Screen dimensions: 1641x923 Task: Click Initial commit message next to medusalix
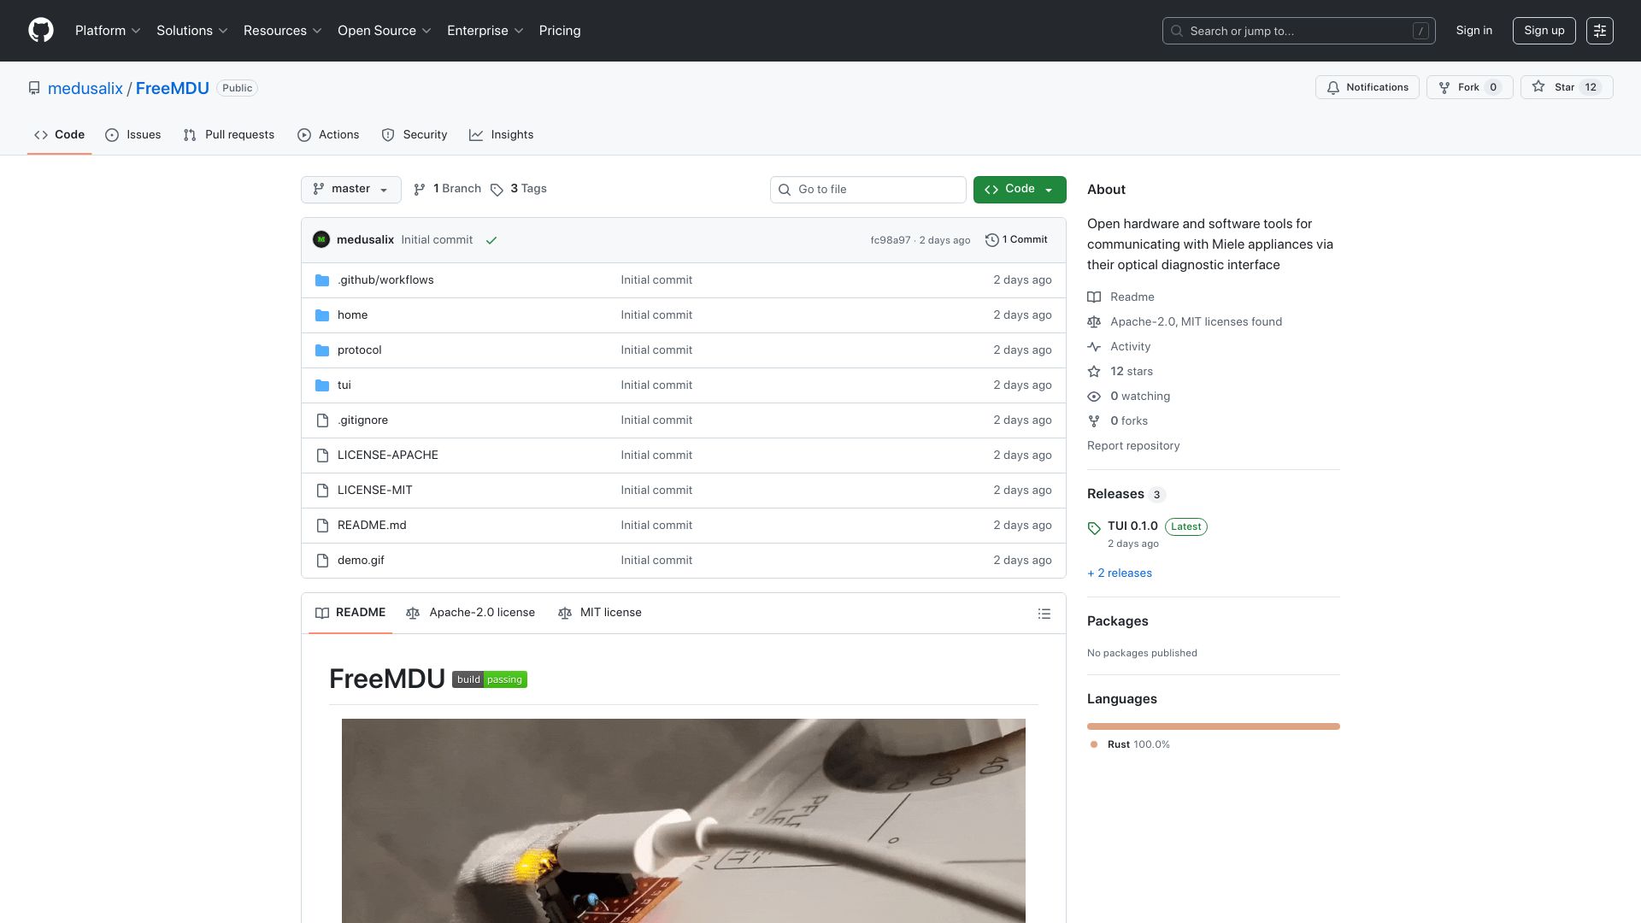(x=437, y=240)
